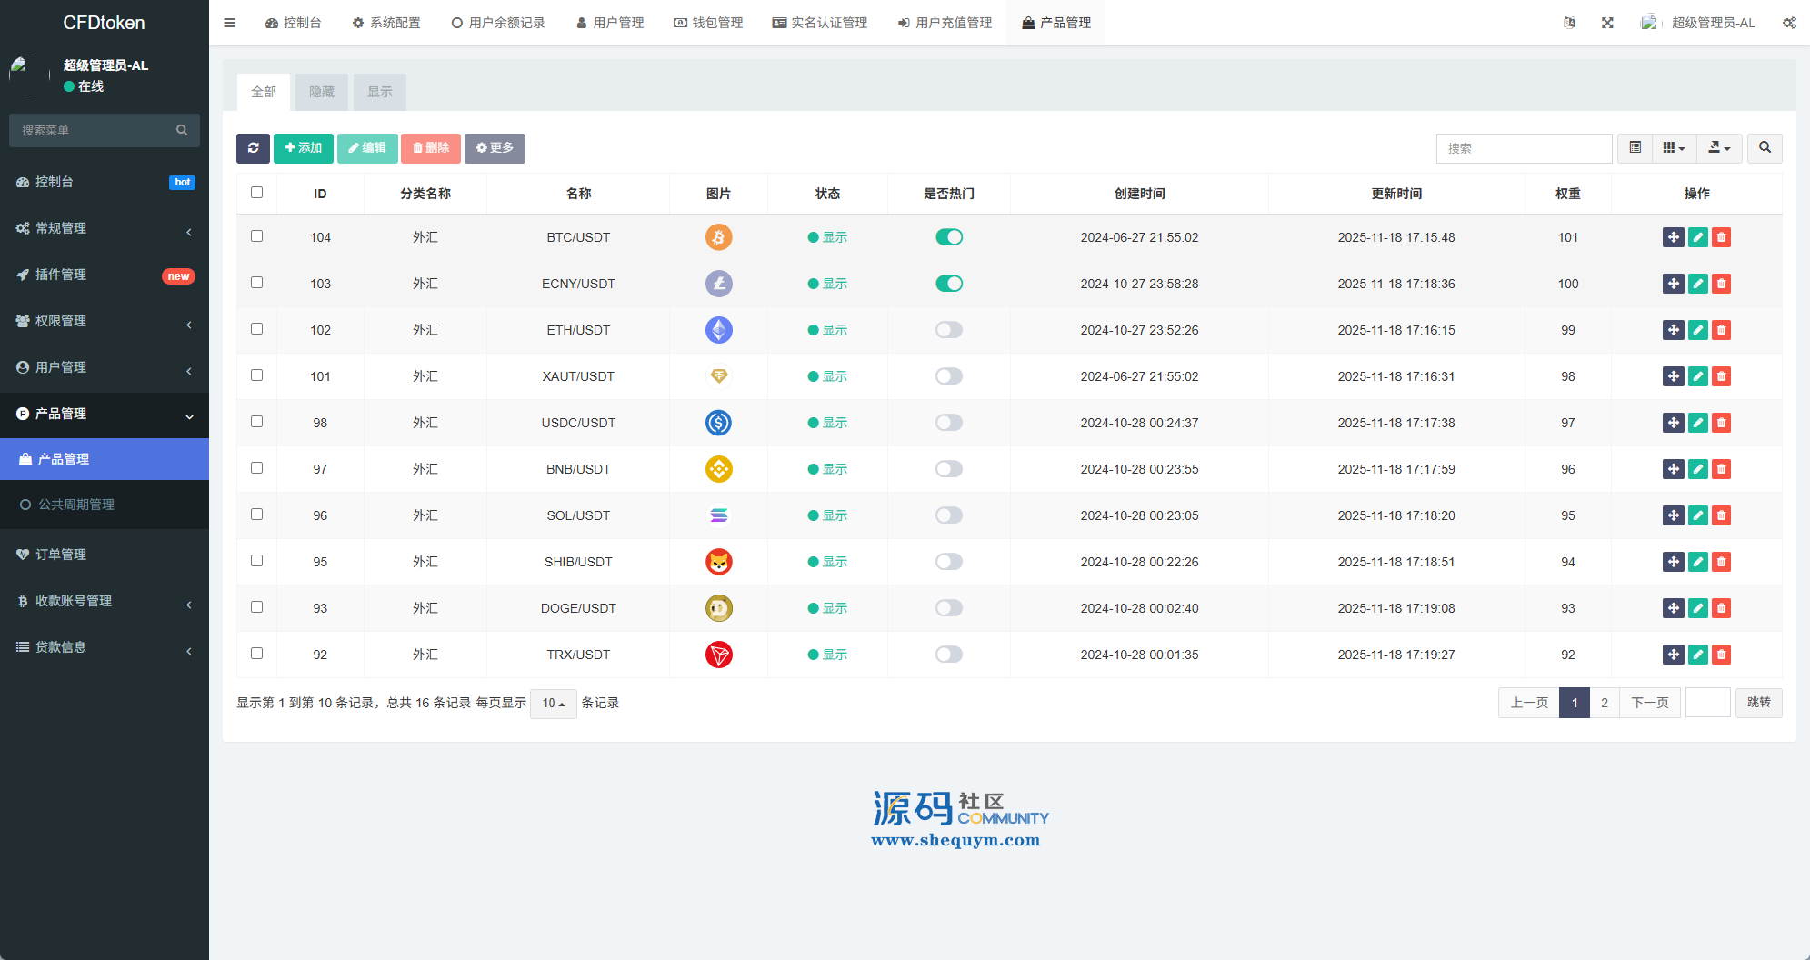This screenshot has height=960, width=1810.
Task: Open page size dropdown showing 10
Action: click(553, 704)
